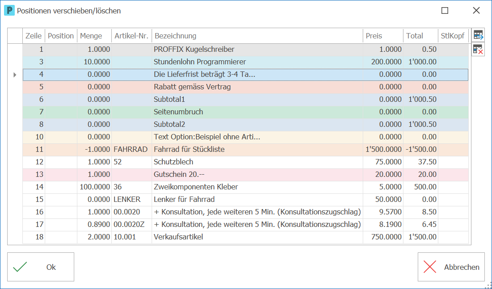492x289 pixels.
Task: Click the Artikel-Nr. column header
Action: pos(132,36)
